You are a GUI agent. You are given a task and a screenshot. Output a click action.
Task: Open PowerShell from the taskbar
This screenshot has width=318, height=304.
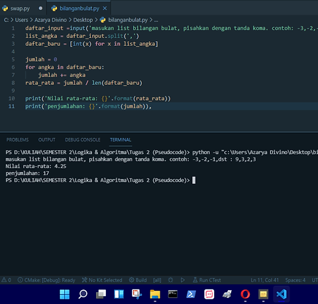point(191,294)
